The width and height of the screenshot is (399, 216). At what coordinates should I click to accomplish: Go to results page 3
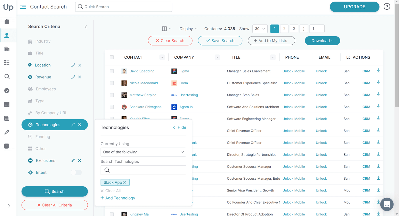pos(294,29)
